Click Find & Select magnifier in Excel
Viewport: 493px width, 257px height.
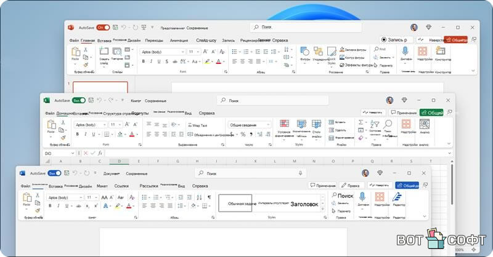(388, 124)
